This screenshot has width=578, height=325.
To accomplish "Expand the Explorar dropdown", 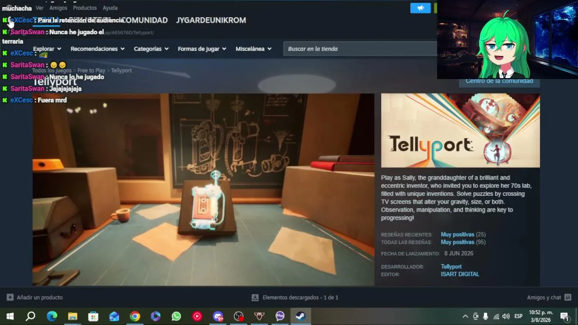I will [47, 49].
